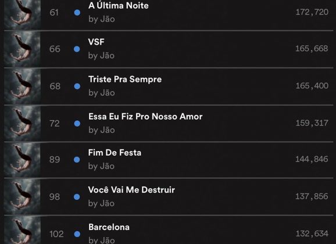The width and height of the screenshot is (336, 244).
Task: Open the song Você Vai Me Destruir
Action: pyautogui.click(x=131, y=190)
